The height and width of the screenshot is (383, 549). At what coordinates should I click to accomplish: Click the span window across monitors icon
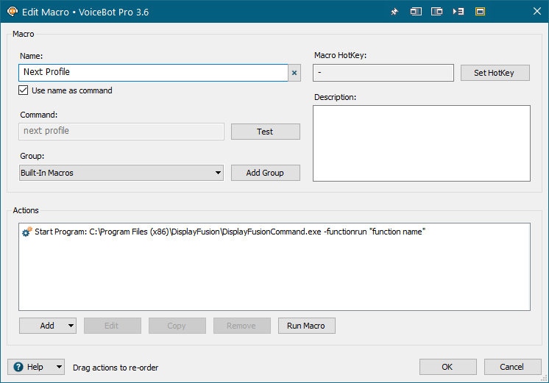[437, 11]
